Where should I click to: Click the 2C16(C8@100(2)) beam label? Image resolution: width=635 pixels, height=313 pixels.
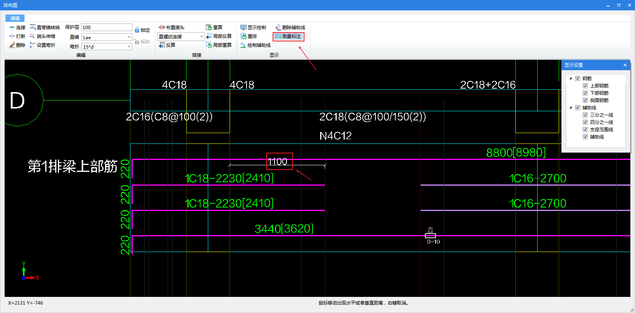169,117
